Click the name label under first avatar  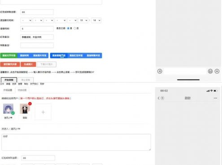8,118
